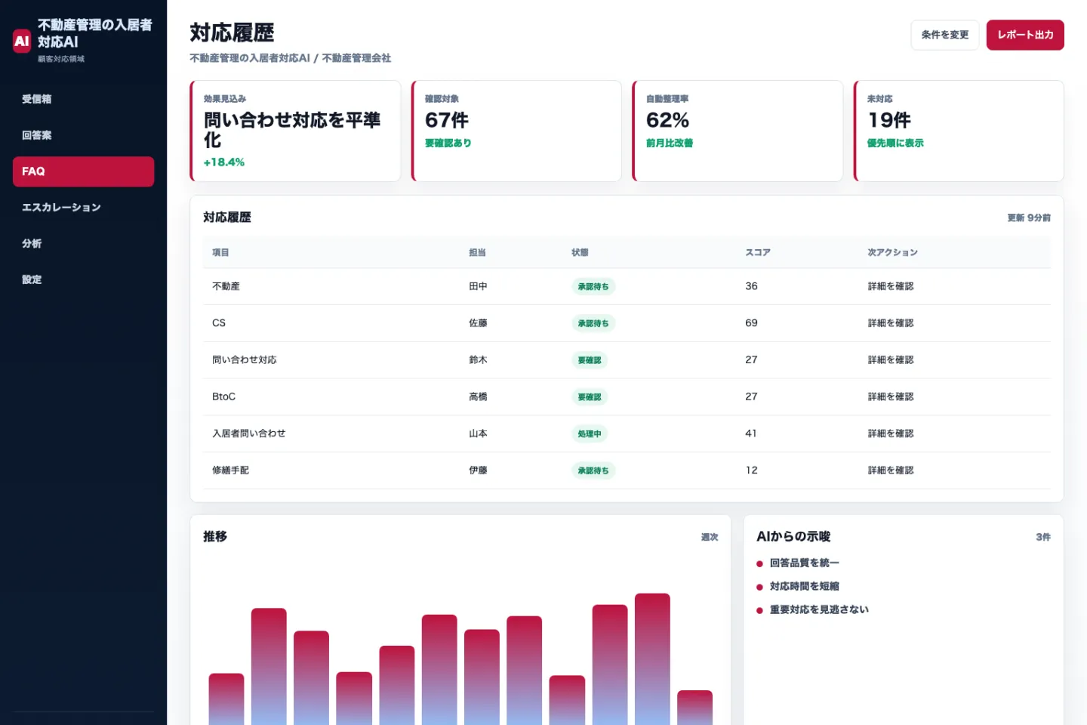This screenshot has width=1087, height=725.
Task: Click 詳細を確認 in 入居者問い合わせ row
Action: point(891,433)
